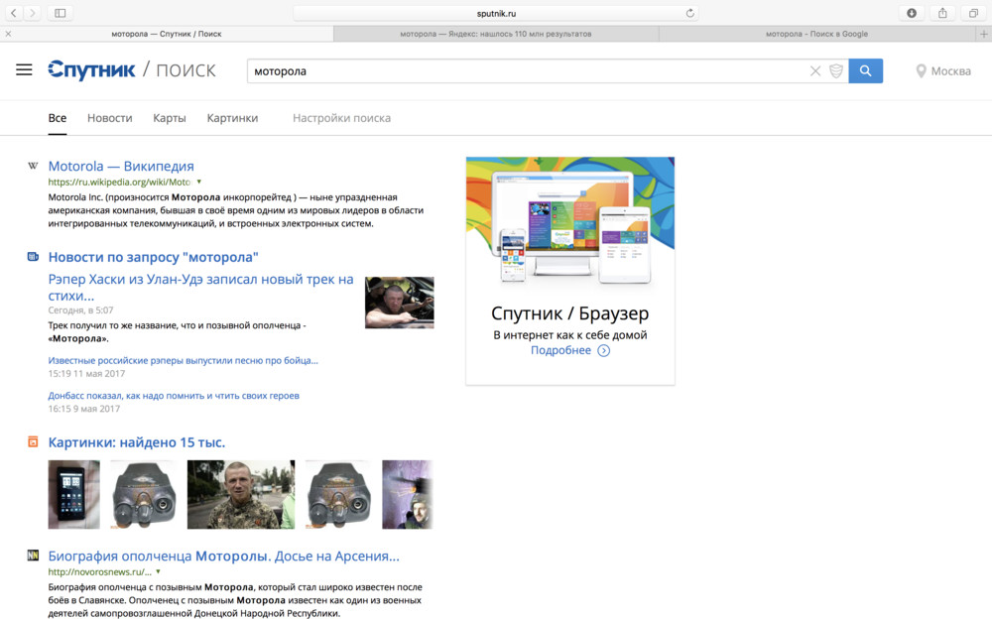Open the Safari share menu
992x620 pixels.
942,13
